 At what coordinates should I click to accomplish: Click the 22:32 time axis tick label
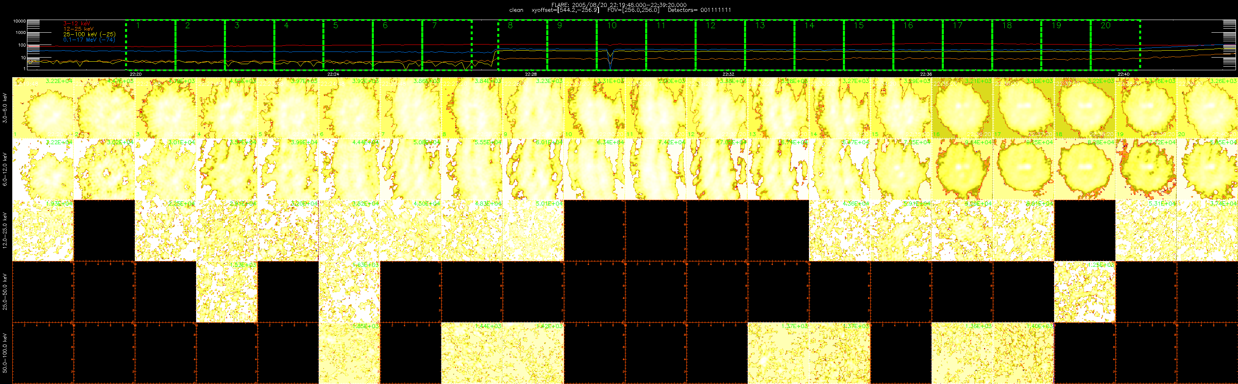tap(728, 74)
